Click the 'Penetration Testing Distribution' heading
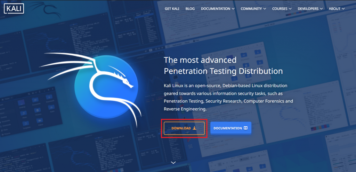This screenshot has height=172, width=356. pos(223,71)
